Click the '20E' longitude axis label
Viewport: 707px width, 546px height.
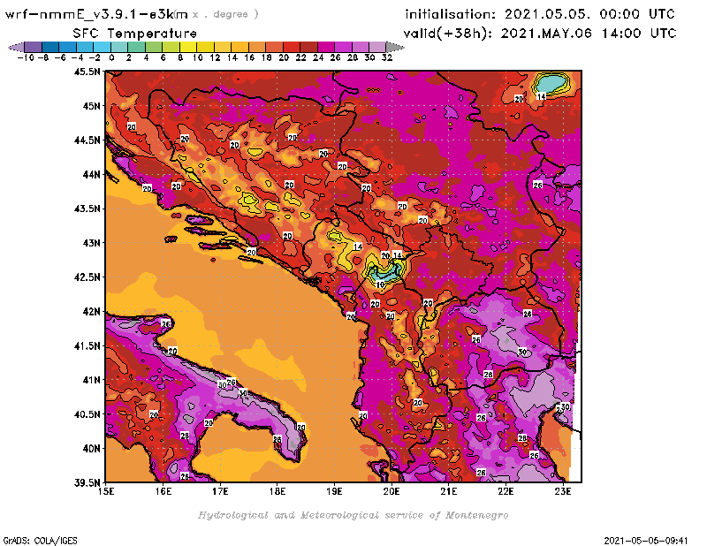[392, 491]
